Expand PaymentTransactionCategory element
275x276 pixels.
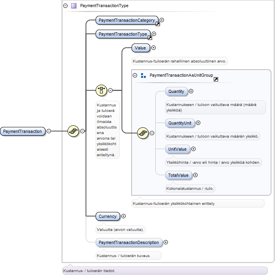click(162, 20)
